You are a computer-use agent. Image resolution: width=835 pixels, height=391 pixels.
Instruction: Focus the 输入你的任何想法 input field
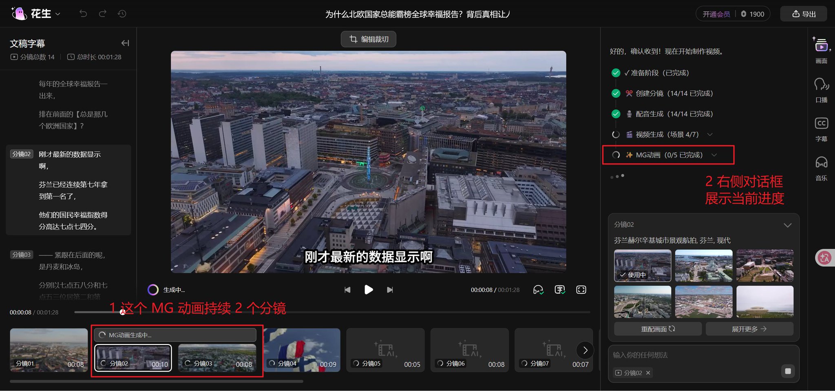[x=704, y=355]
